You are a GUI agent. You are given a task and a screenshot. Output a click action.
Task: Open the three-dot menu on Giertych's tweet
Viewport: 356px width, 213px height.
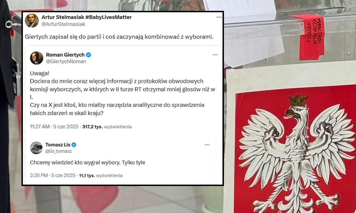215,55
